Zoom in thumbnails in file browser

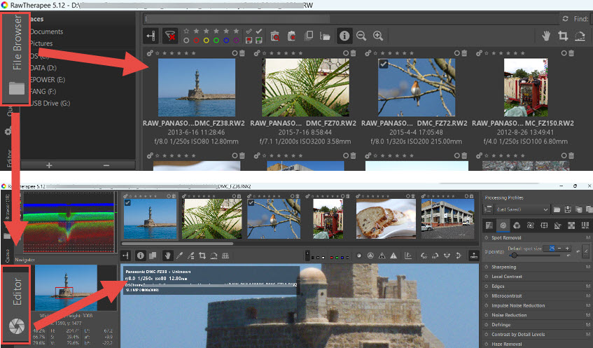pyautogui.click(x=378, y=36)
